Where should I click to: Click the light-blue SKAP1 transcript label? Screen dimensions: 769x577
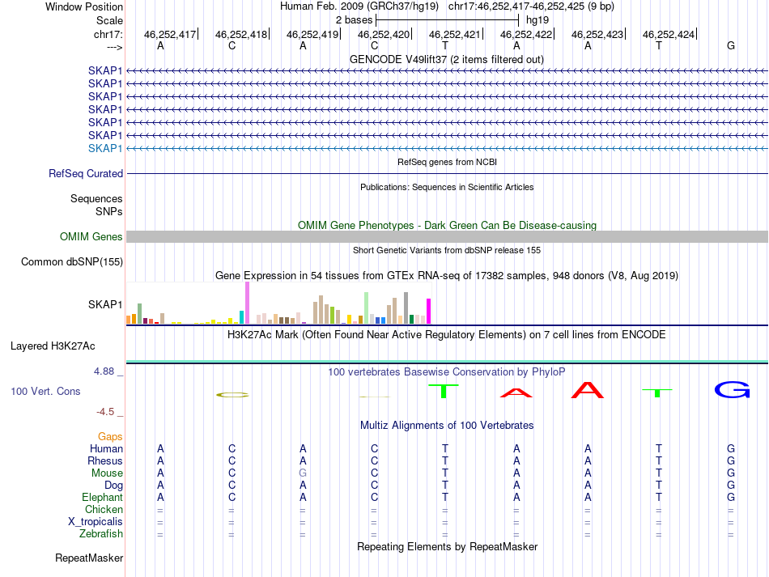(105, 148)
